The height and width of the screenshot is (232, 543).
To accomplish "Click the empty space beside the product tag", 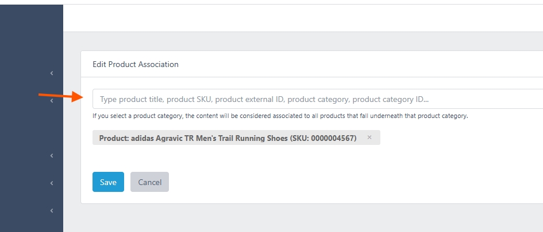I will click(461, 137).
